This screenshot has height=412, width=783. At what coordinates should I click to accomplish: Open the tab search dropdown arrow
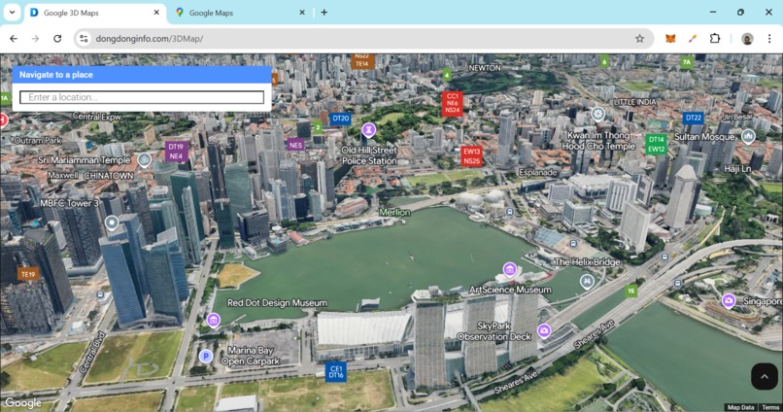12,13
